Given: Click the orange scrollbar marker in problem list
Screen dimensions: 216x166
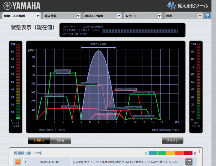Looking at the screenshot, I should (x=200, y=151).
